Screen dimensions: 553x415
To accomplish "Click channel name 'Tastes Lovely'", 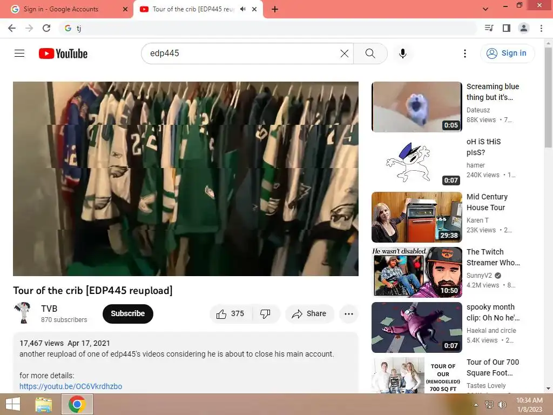I will click(486, 386).
